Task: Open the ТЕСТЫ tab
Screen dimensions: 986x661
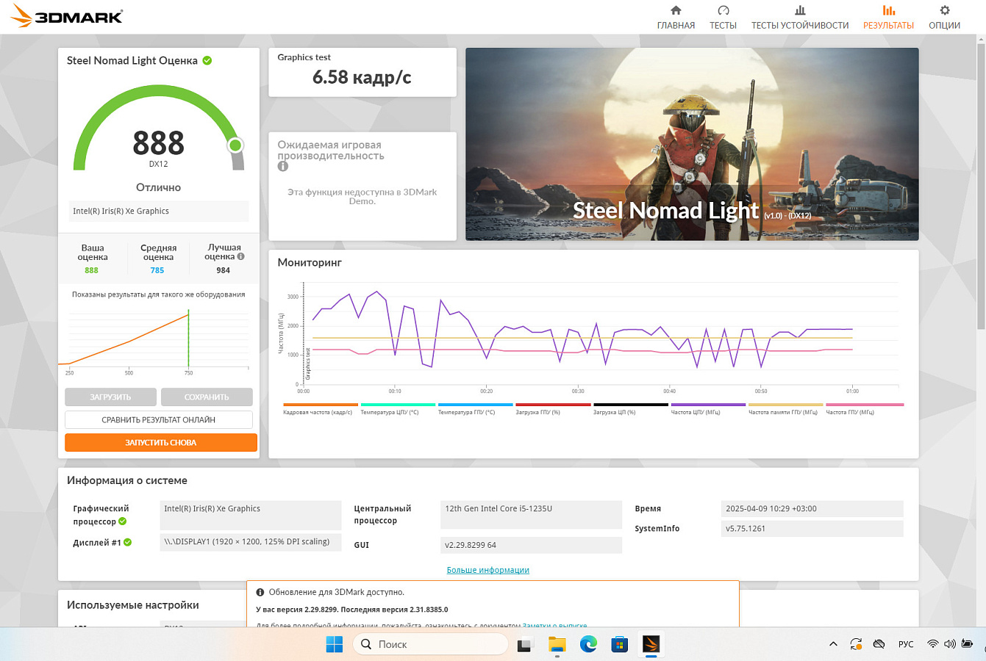Action: (x=723, y=18)
